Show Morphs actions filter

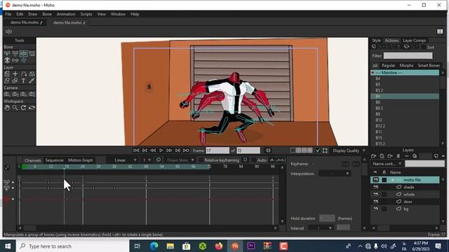pos(406,65)
